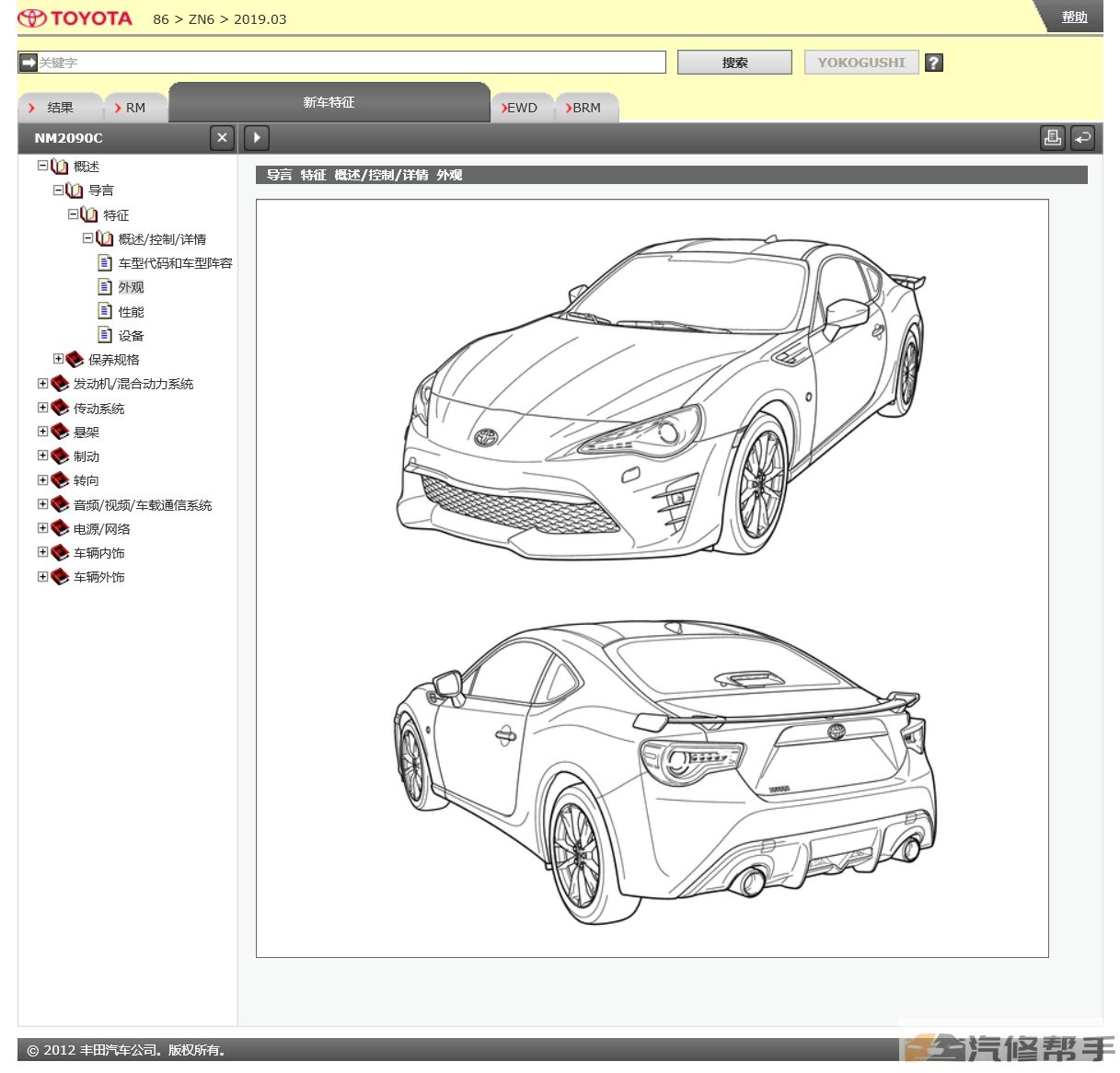The width and height of the screenshot is (1120, 1073).
Task: Click the open book icon next to 概述/控制/详情
Action: coord(105,238)
